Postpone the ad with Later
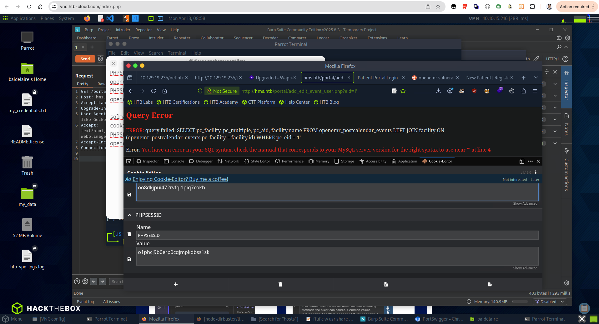This screenshot has height=324, width=599. point(535,180)
